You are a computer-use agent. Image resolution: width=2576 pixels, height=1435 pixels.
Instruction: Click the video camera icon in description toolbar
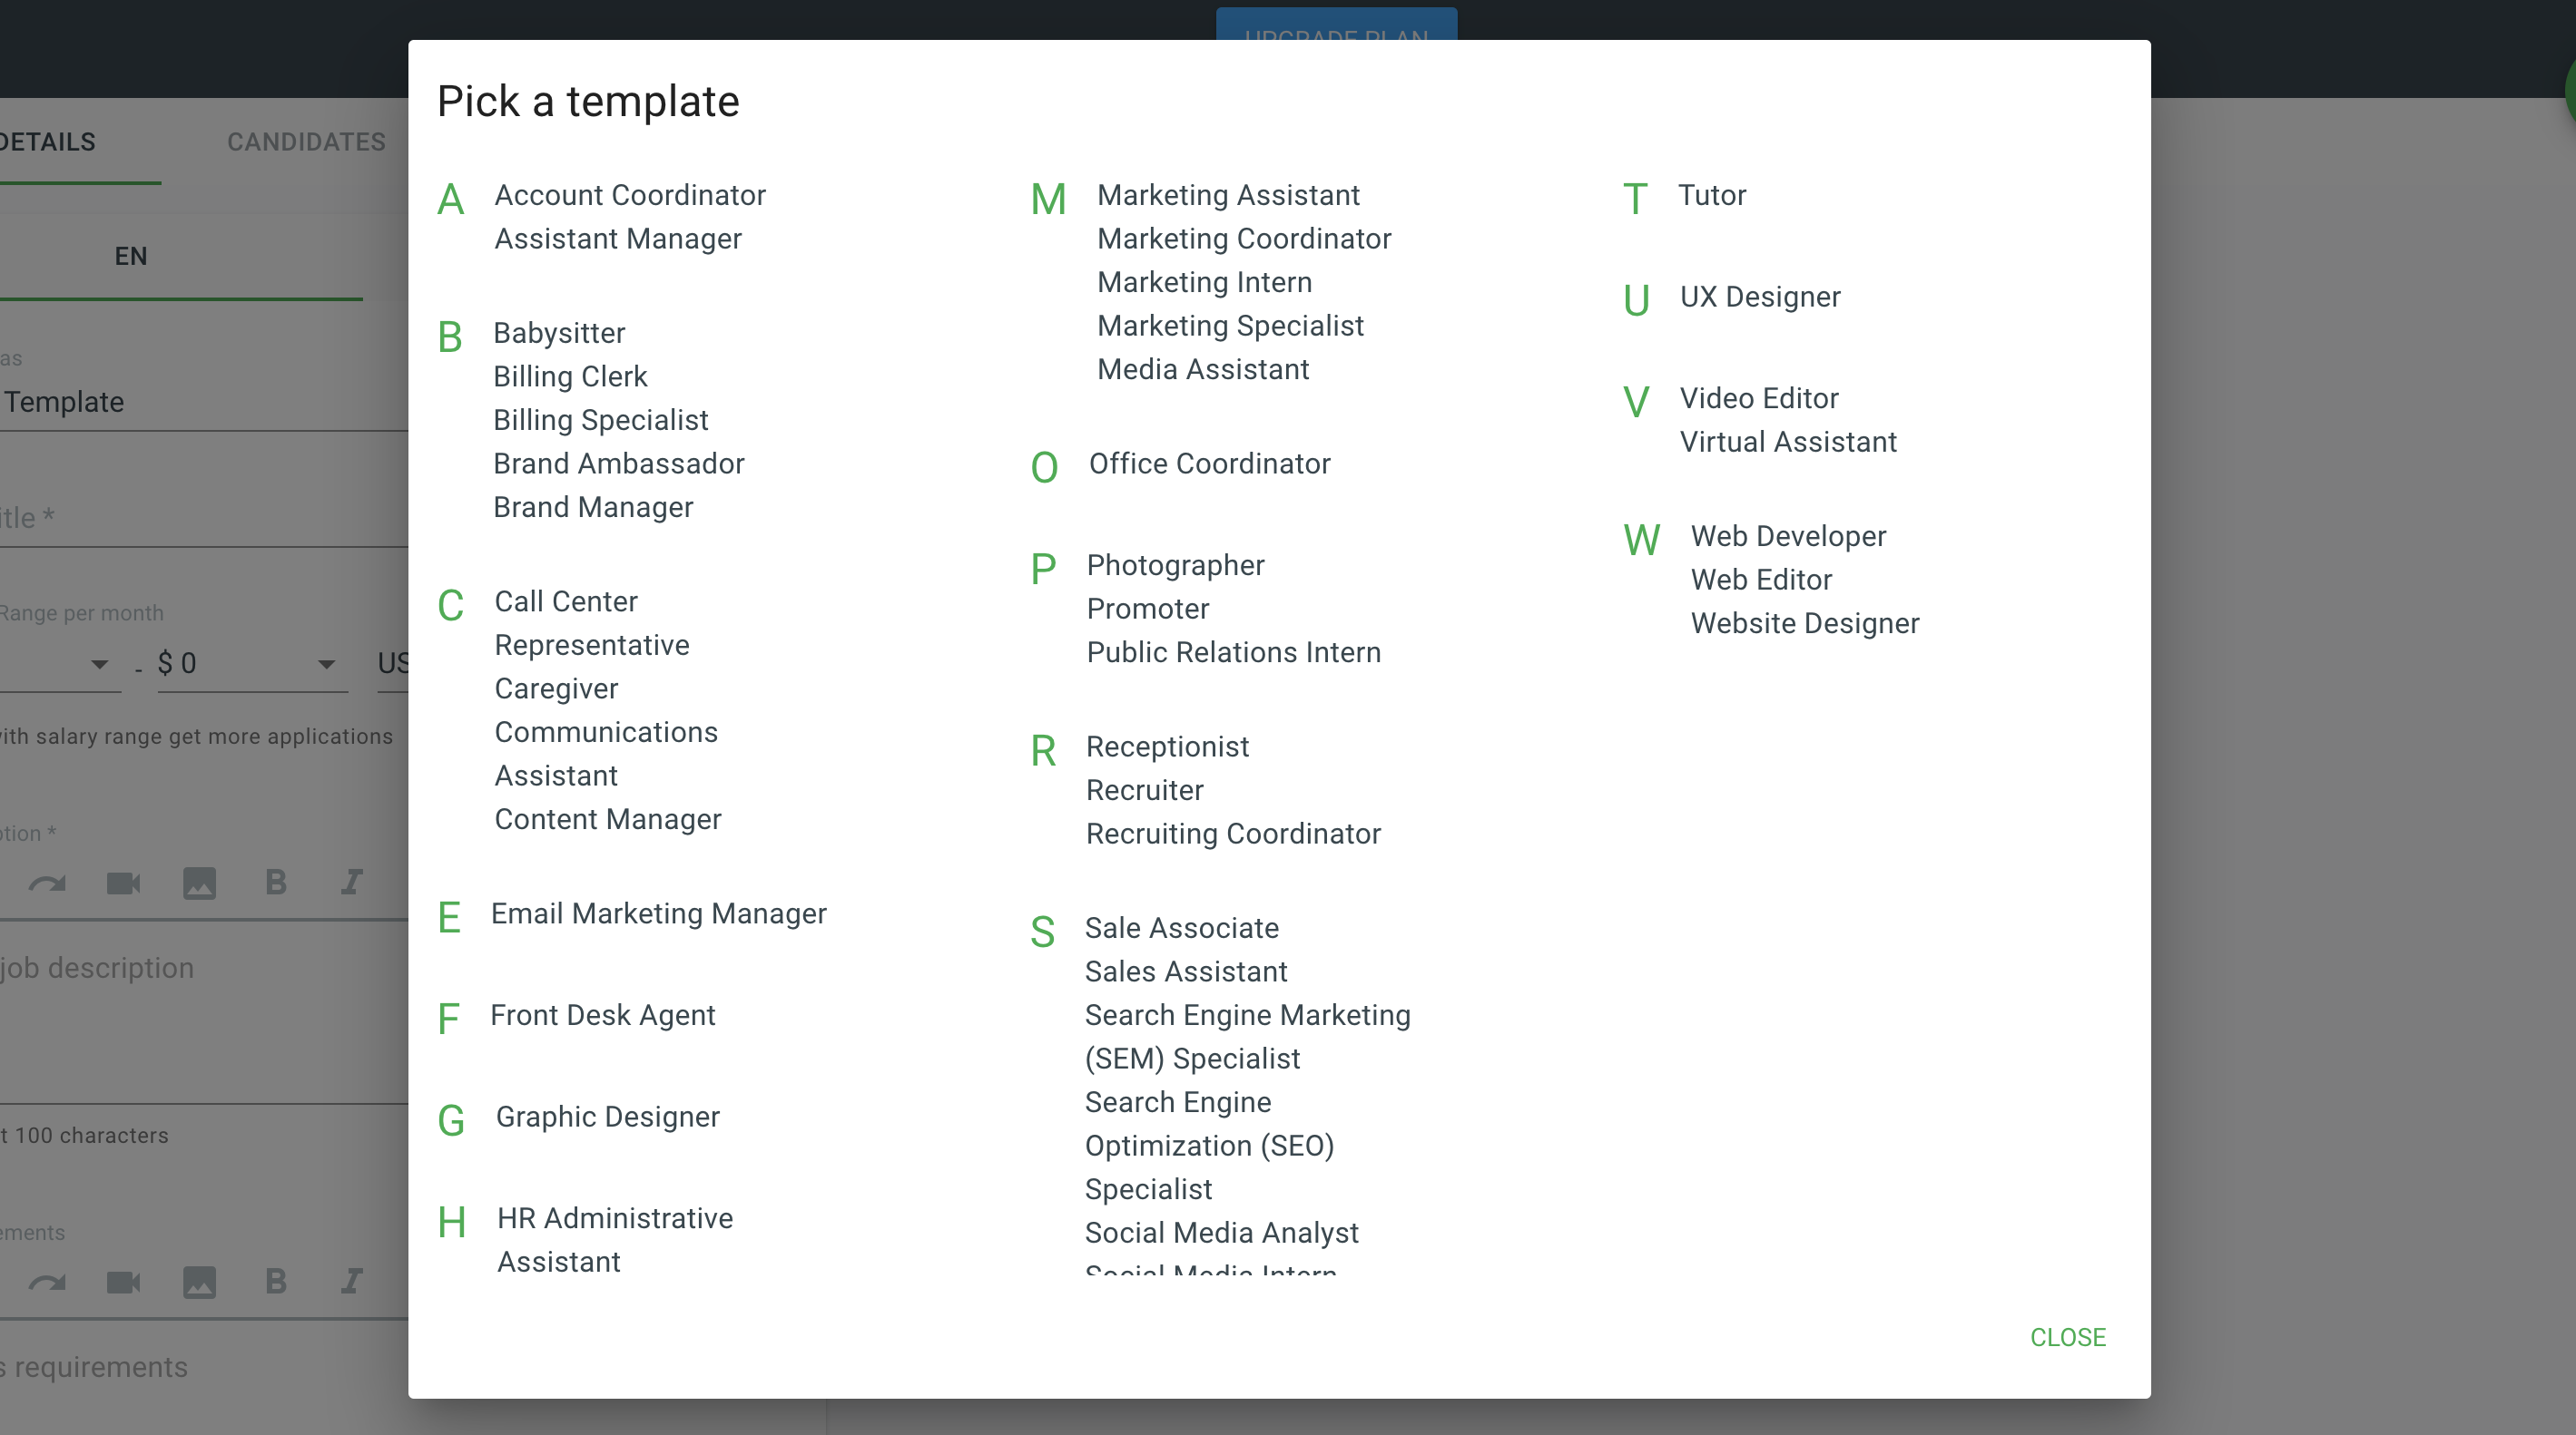(x=123, y=883)
